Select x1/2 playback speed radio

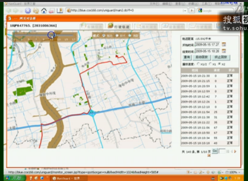coord(198,64)
